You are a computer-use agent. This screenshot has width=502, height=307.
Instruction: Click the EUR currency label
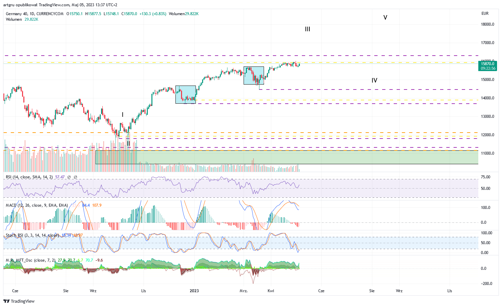click(485, 13)
